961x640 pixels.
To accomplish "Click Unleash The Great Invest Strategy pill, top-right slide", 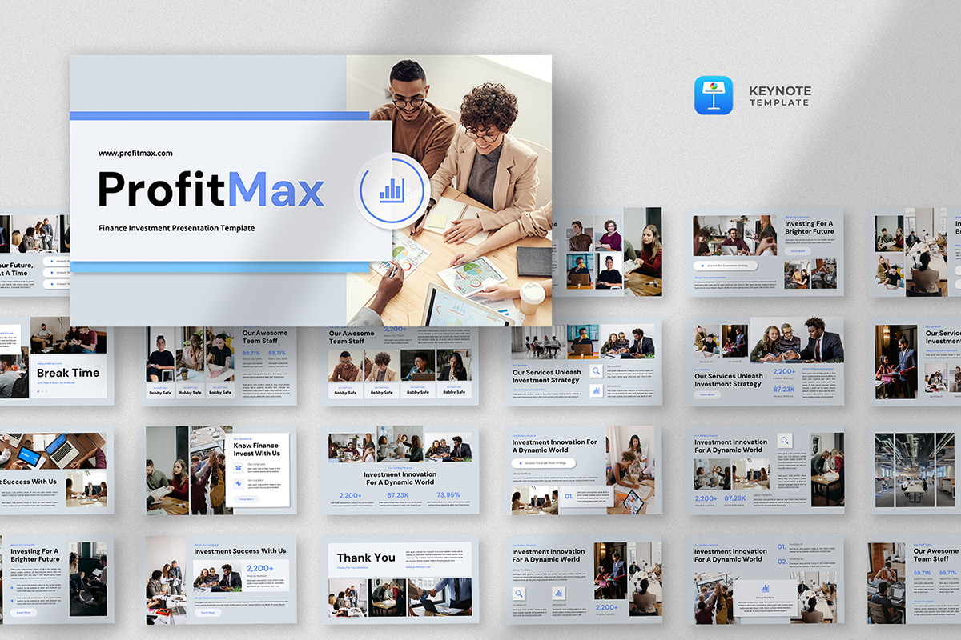I will (726, 265).
